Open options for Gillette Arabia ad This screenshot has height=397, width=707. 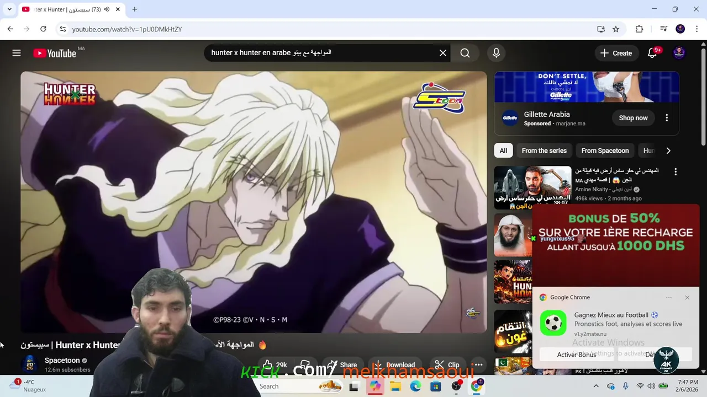point(667,118)
